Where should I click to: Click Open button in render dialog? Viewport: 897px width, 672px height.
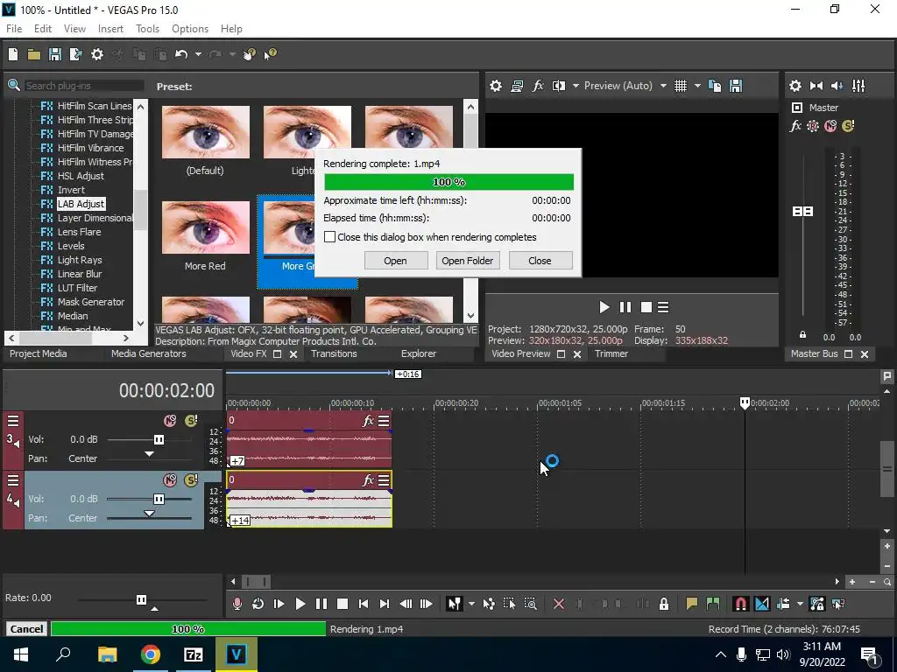coord(395,261)
